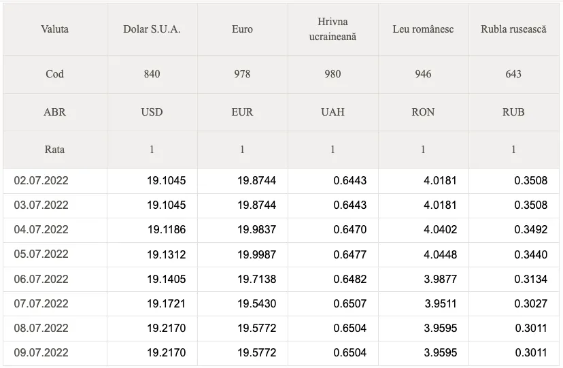Select code 980 cell

tap(333, 74)
